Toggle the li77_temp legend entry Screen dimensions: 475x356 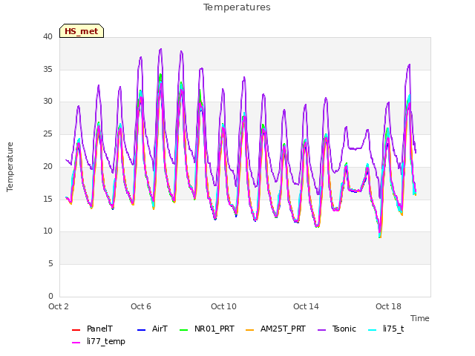pyautogui.click(x=99, y=341)
